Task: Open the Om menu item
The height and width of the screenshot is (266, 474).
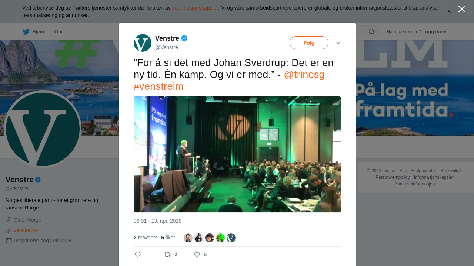Action: click(58, 32)
